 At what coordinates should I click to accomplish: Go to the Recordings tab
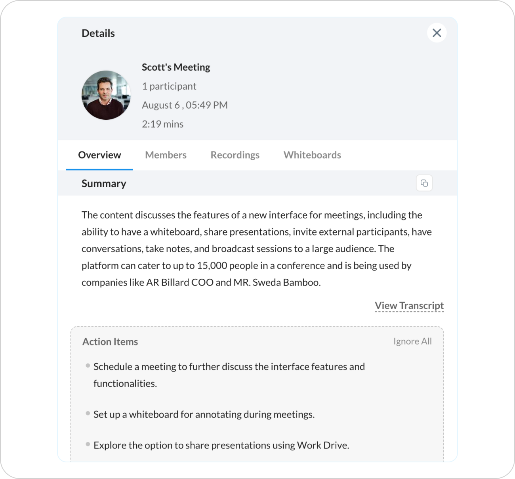pos(235,155)
